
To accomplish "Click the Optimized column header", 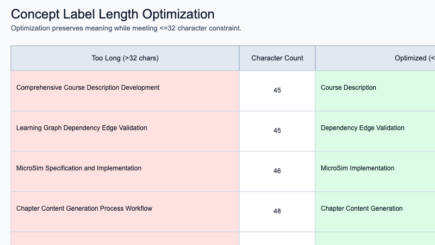I will (x=375, y=58).
